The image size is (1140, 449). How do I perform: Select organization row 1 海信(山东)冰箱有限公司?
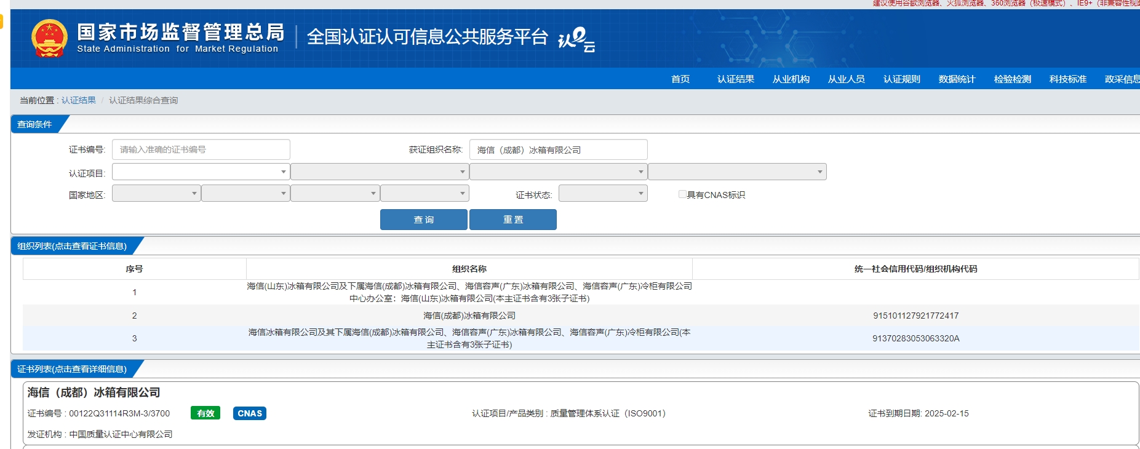[x=581, y=292]
